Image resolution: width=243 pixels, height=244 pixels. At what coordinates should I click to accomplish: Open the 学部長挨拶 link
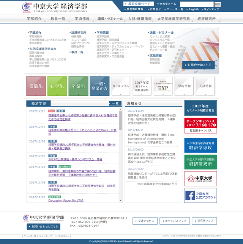coord(36,36)
